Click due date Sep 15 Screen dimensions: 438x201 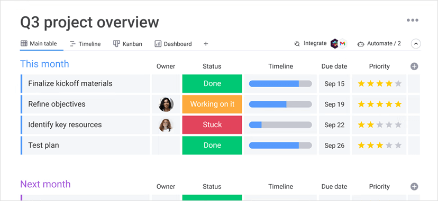pyautogui.click(x=334, y=84)
